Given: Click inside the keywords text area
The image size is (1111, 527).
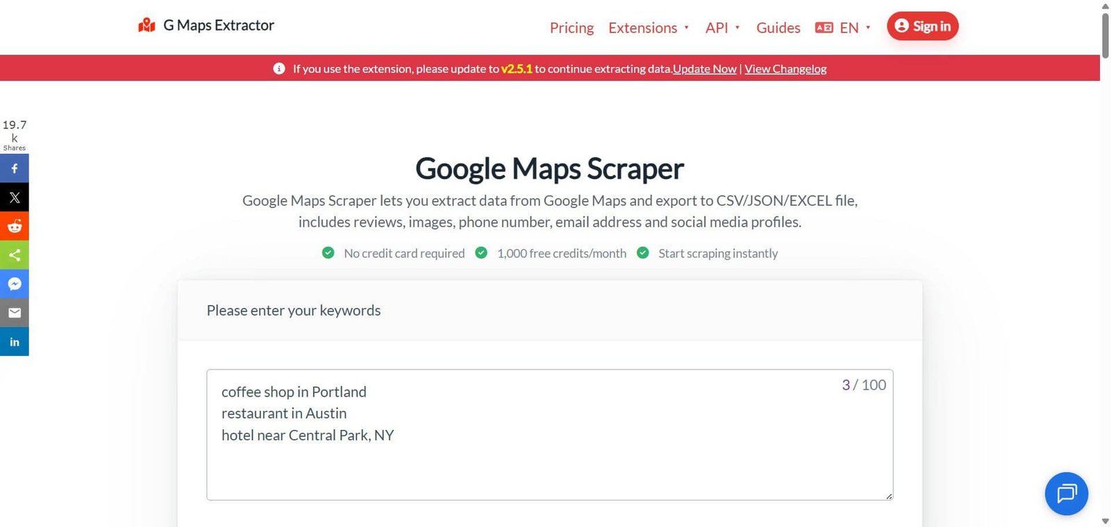Looking at the screenshot, I should (550, 435).
